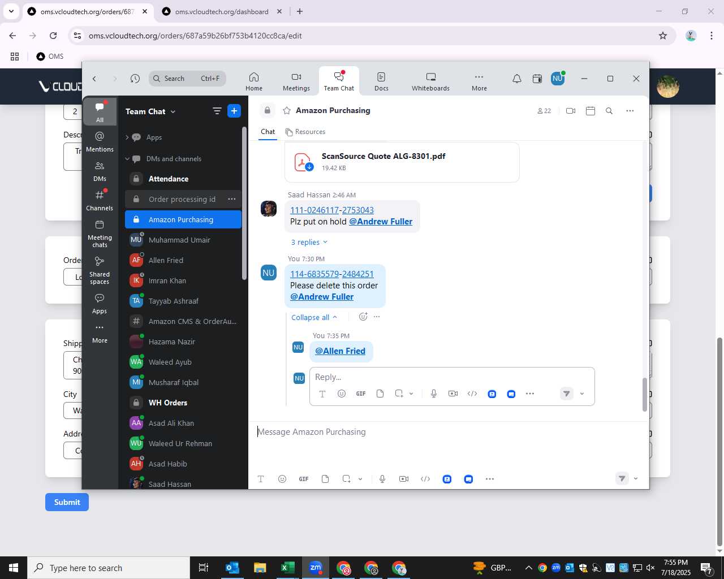Open notifications bell in Zoom
Screen dimensions: 724x579
(x=516, y=79)
